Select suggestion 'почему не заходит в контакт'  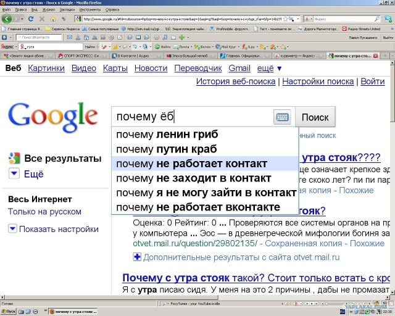205,178
